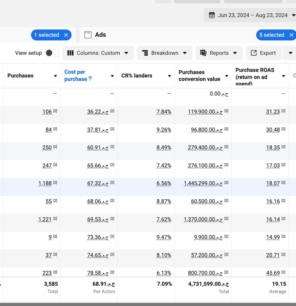296x306 pixels.
Task: Click the 45.69 ROAS value
Action: (x=273, y=273)
